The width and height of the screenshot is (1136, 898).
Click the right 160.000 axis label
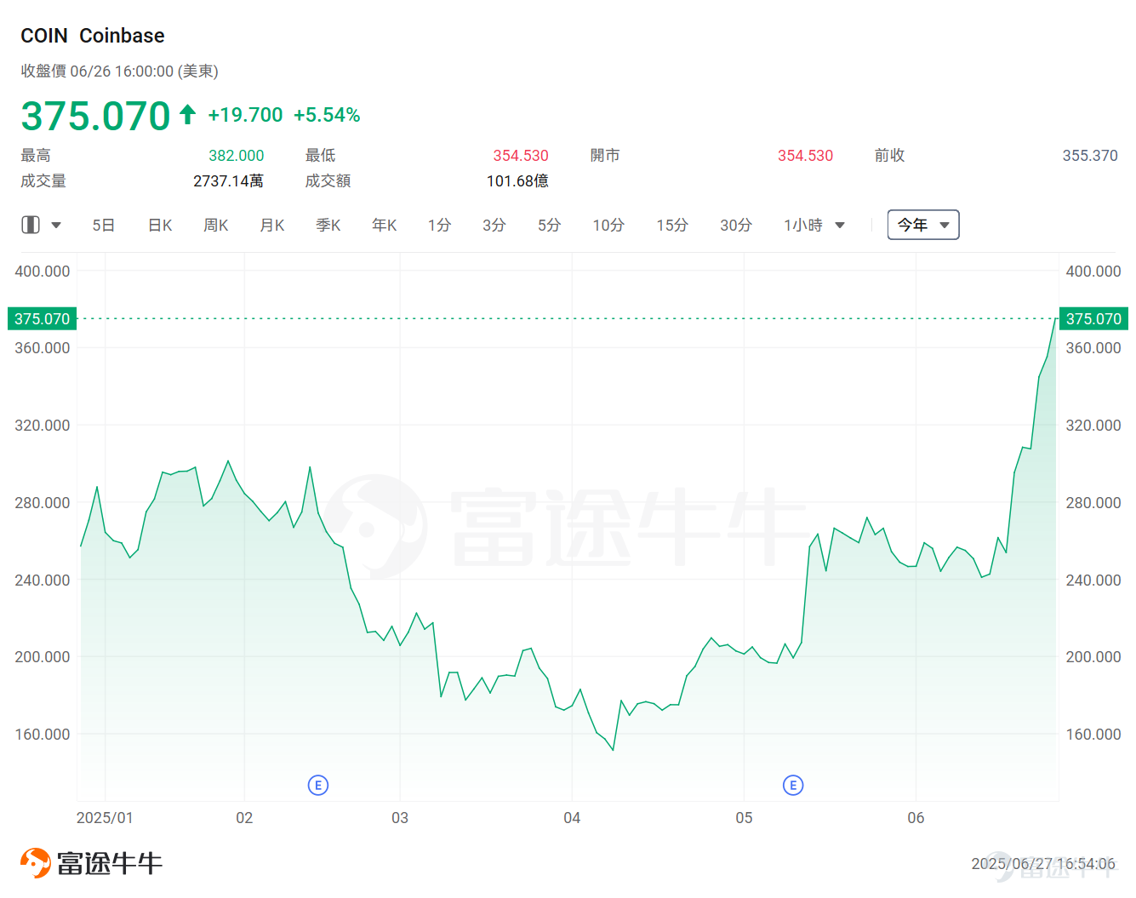coord(1093,734)
